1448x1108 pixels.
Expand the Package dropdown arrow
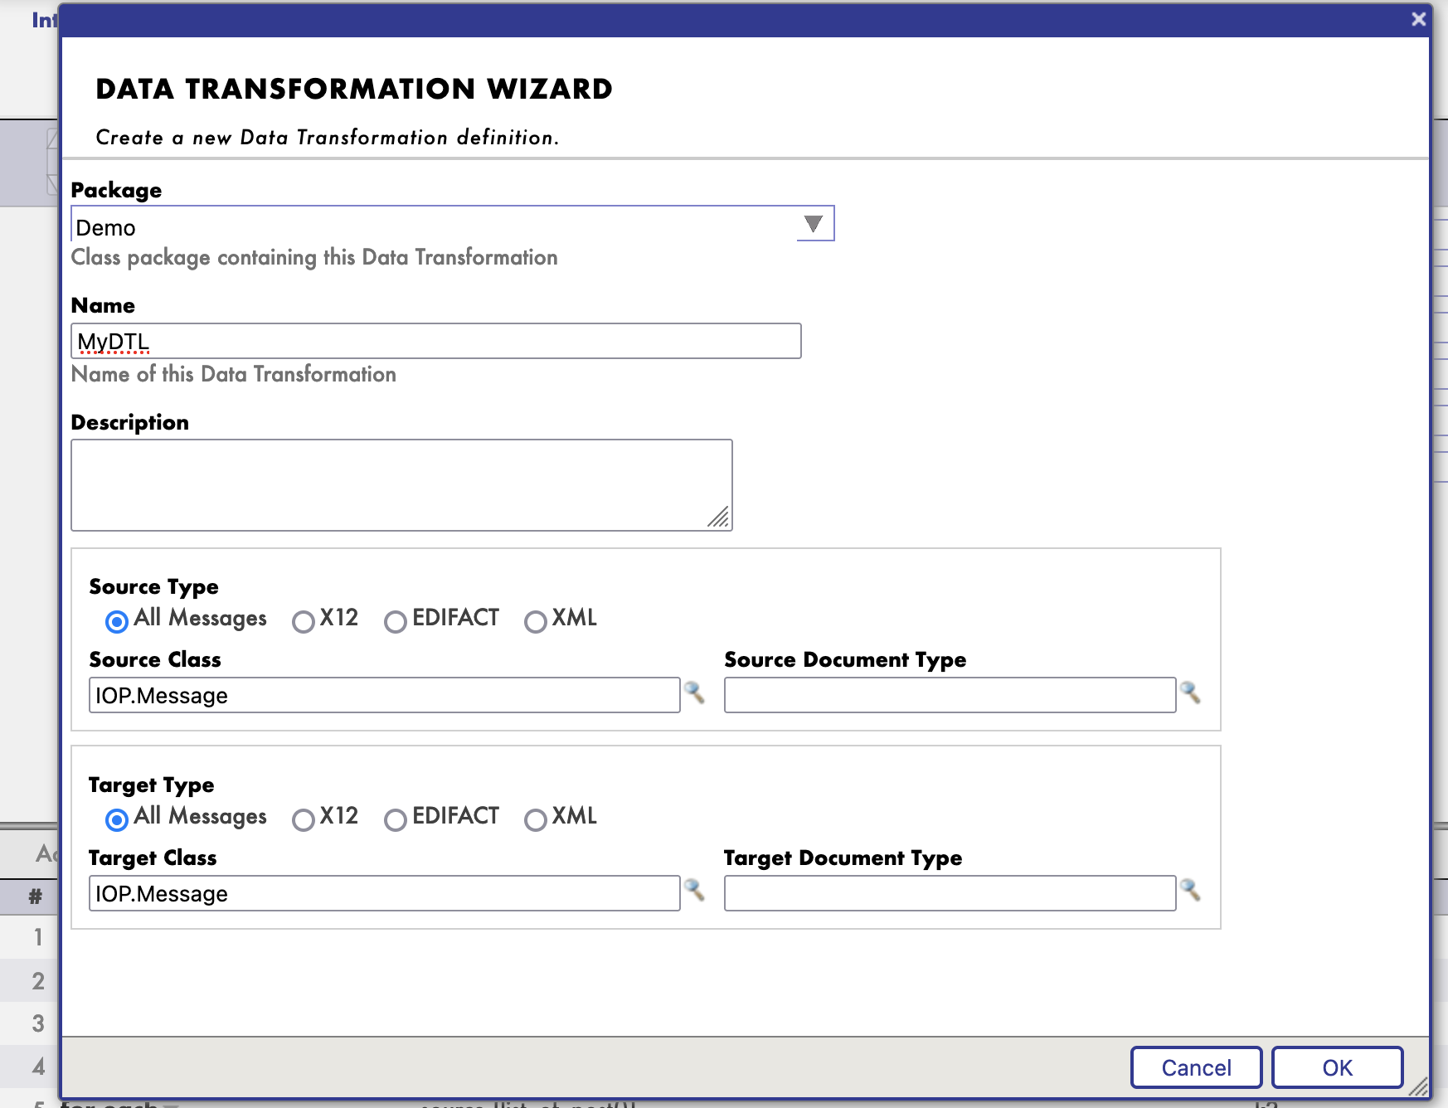coord(814,224)
